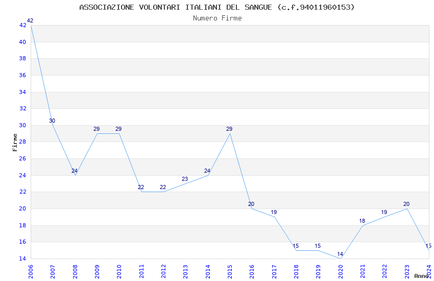Click the y-axis tick value 18
The image size is (434, 281).
coord(22,225)
